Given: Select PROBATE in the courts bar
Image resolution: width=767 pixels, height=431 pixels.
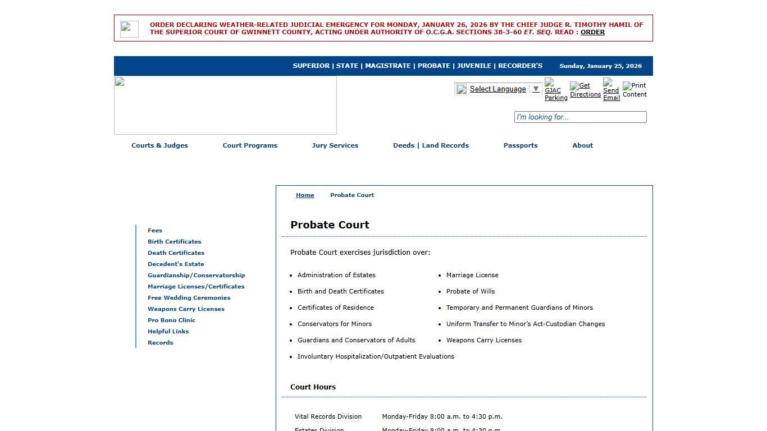Looking at the screenshot, I should [433, 66].
